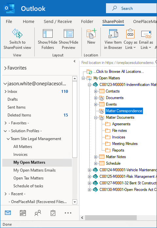Click the C00125-M00001-Risk Management site icon
This screenshot has width=157, height=228.
95,176
